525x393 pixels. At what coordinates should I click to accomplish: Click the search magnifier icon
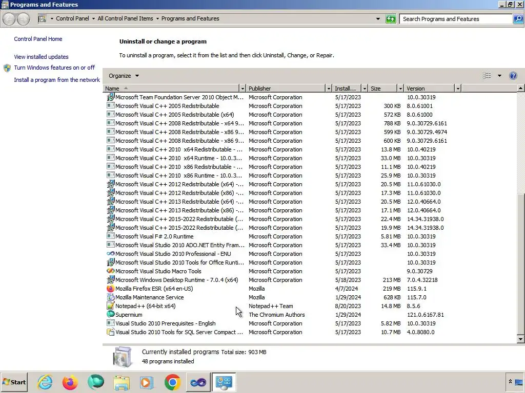click(x=518, y=19)
